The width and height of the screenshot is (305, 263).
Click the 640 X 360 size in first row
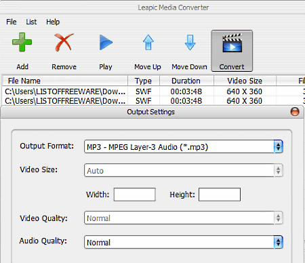point(245,92)
